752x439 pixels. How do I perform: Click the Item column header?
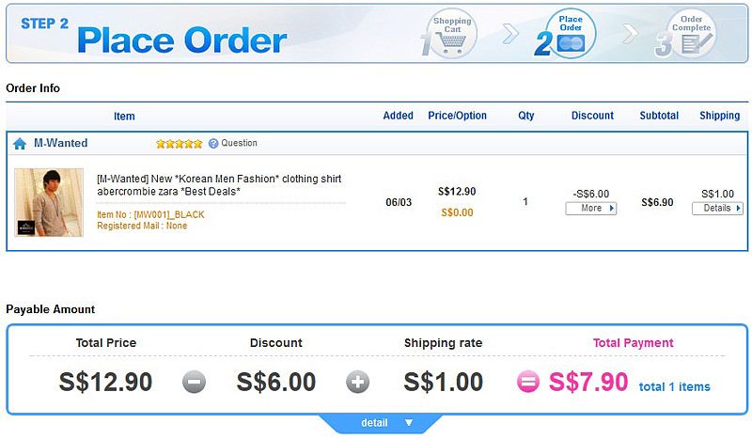pos(124,117)
